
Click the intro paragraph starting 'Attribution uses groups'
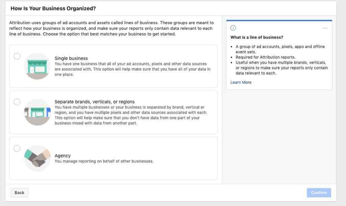[x=112, y=28]
